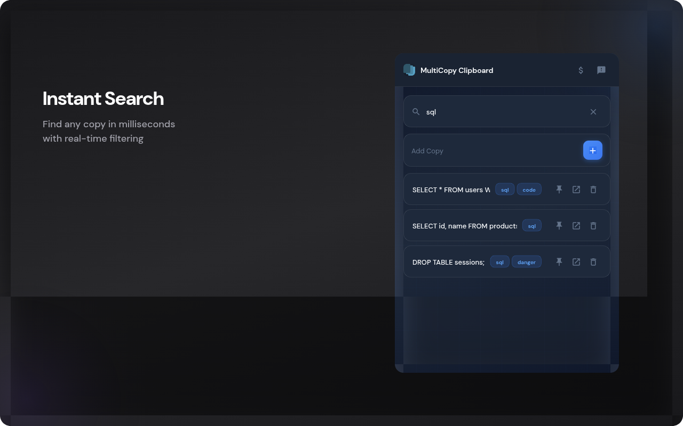
Task: Clear the sql search query
Action: pos(593,112)
